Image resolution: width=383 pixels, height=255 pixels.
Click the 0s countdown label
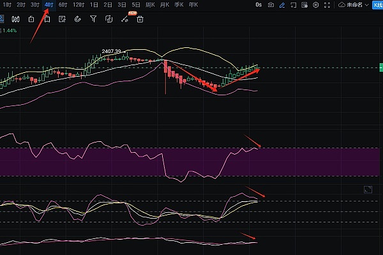259,4
